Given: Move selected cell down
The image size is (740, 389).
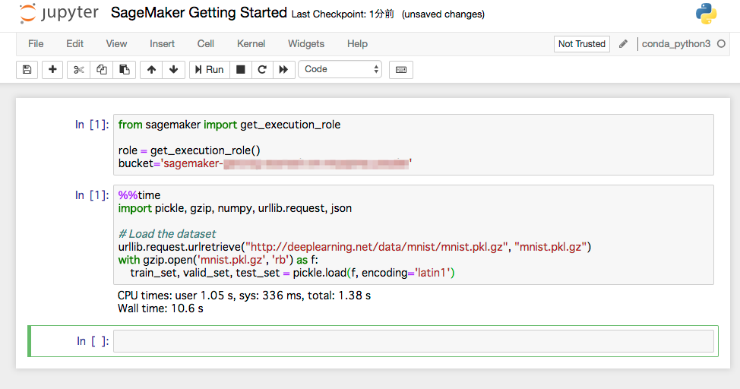Looking at the screenshot, I should (x=174, y=69).
